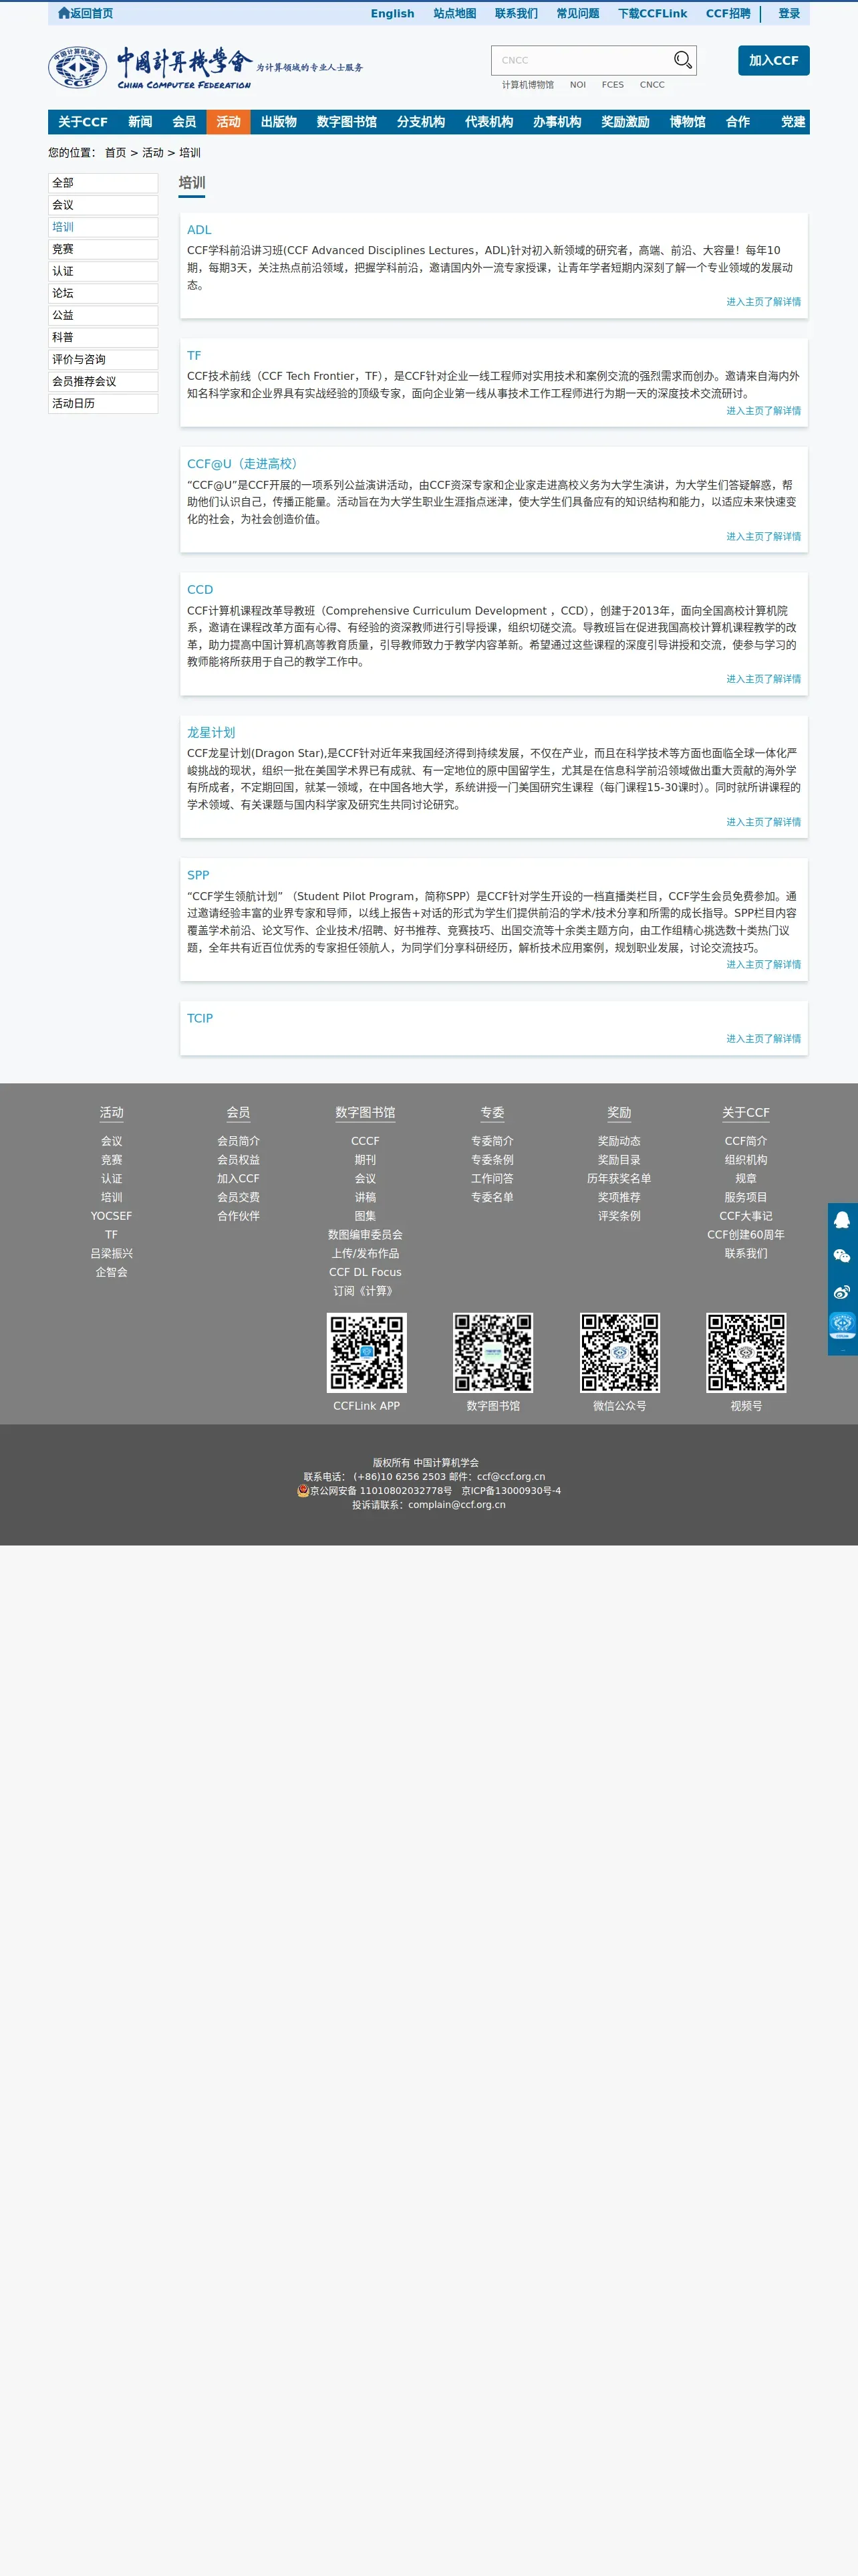Screen dimensions: 858x2576
Task: Click 进入主页了解详情 in the TCIP card
Action: [763, 1039]
